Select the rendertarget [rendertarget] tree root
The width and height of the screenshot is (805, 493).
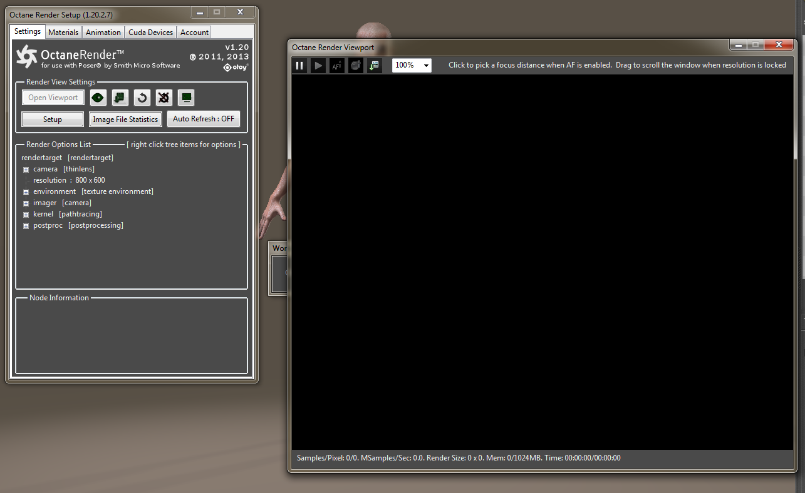click(x=68, y=158)
